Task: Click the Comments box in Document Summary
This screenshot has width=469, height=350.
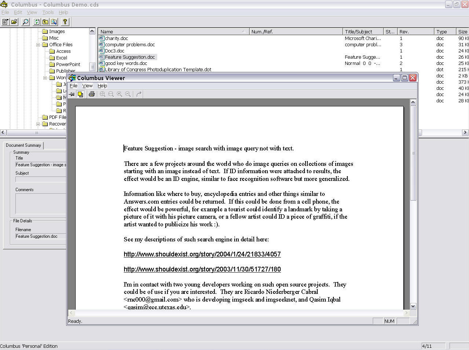Action: click(40, 204)
